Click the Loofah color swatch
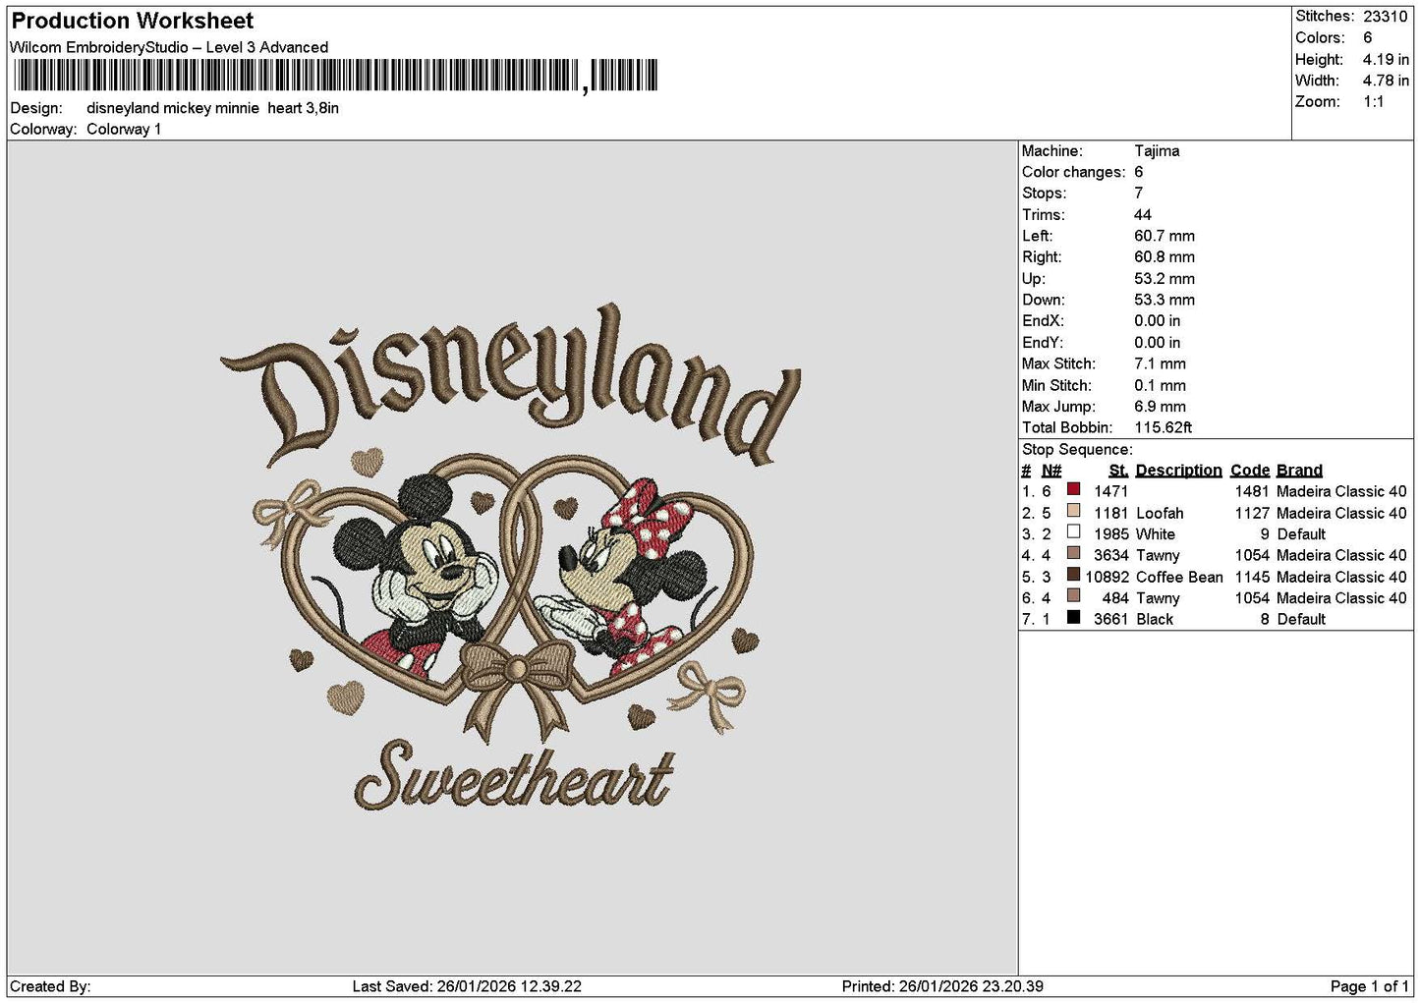The width and height of the screenshot is (1420, 1003). click(x=1073, y=511)
